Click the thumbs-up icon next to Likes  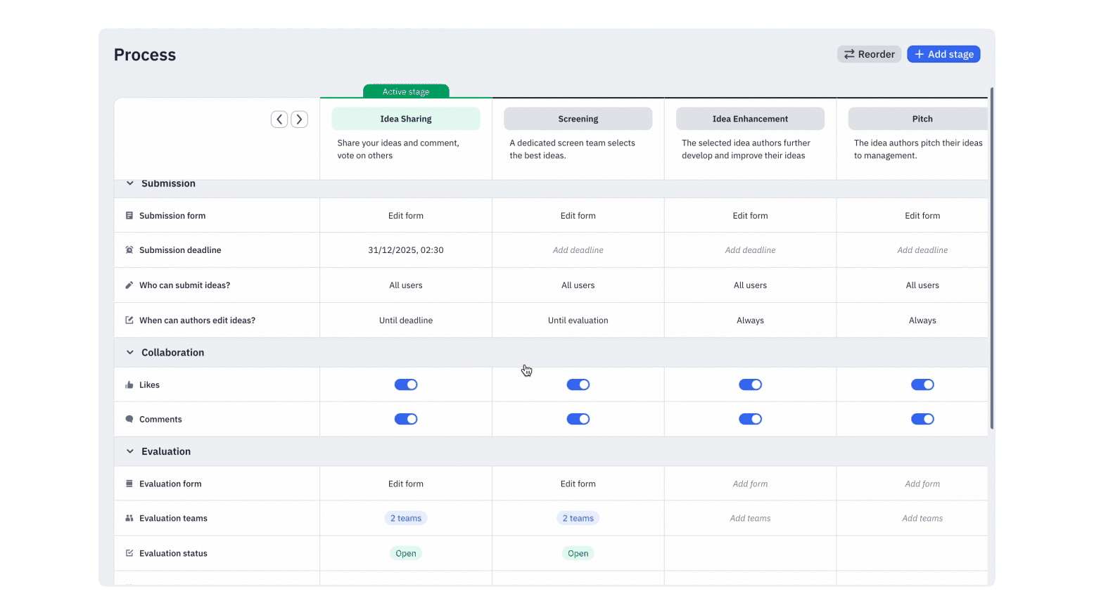pos(129,384)
